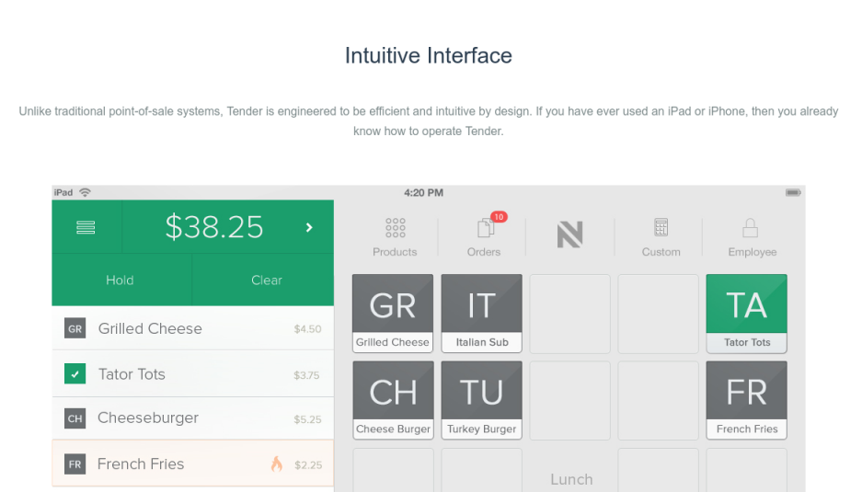The image size is (862, 492).
Task: Open the Custom calculator tab
Action: point(661,237)
